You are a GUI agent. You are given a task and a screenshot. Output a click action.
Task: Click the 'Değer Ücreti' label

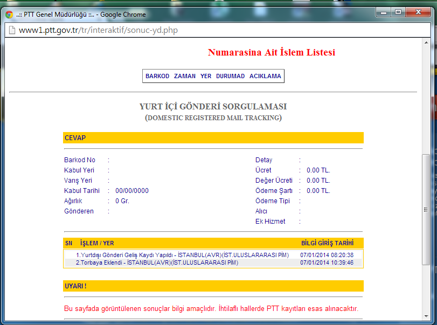coord(274,181)
